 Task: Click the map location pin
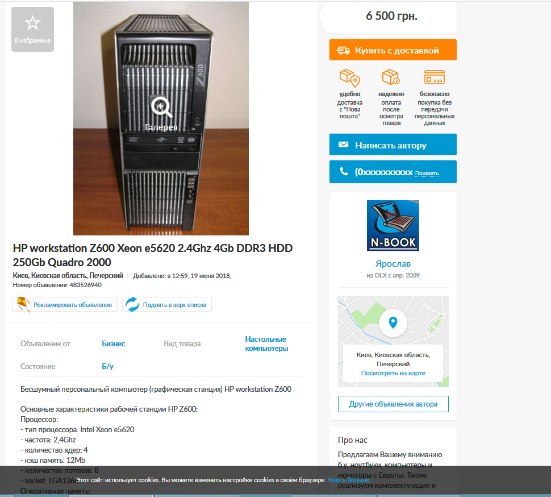tap(393, 322)
